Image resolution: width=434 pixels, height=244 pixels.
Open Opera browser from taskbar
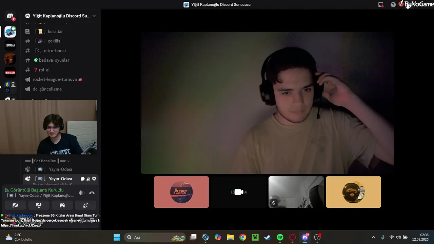[293, 237]
